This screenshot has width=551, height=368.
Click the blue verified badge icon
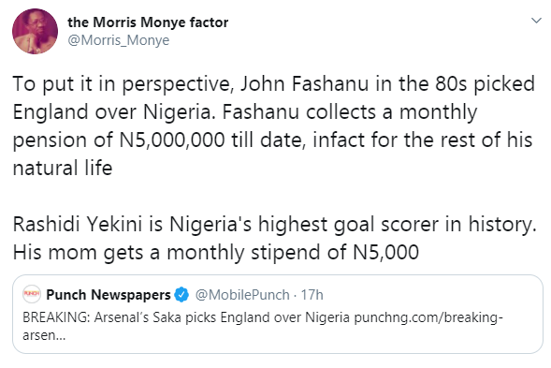(x=181, y=294)
